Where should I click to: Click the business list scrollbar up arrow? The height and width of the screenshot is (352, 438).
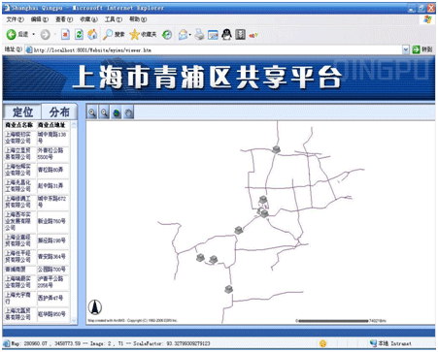click(x=74, y=125)
